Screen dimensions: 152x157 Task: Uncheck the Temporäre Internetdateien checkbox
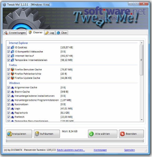click(9, 60)
